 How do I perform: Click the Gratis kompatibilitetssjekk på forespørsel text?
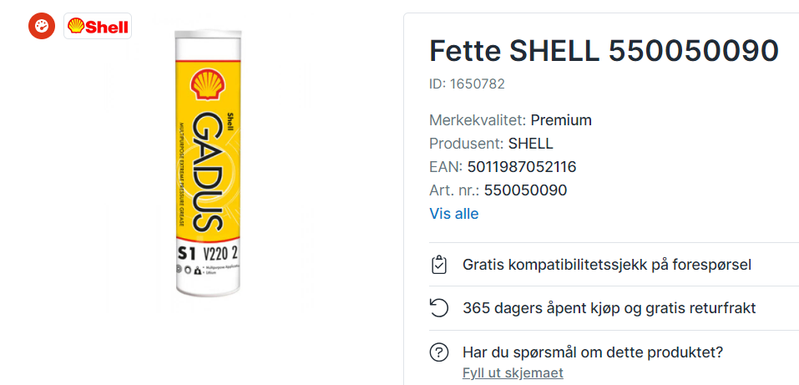point(607,265)
